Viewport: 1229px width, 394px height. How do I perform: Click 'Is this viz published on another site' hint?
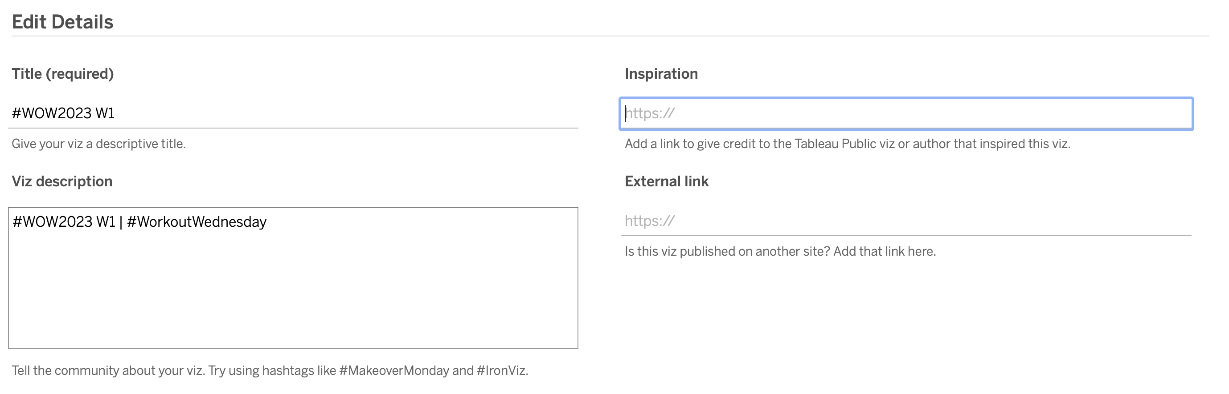coord(780,251)
